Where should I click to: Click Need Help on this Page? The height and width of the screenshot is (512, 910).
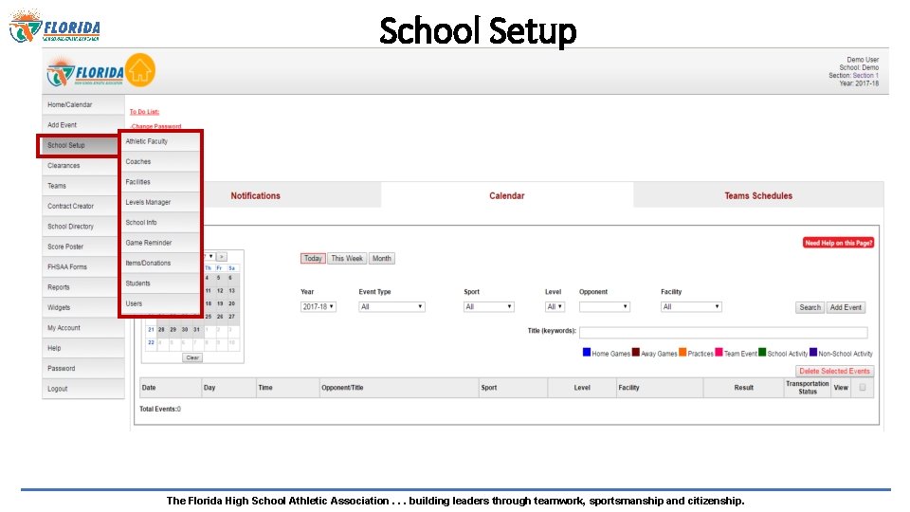839,243
